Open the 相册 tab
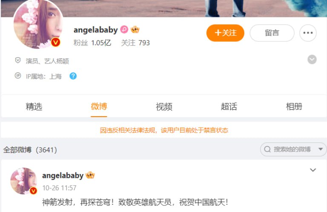327x212 pixels. coord(294,106)
